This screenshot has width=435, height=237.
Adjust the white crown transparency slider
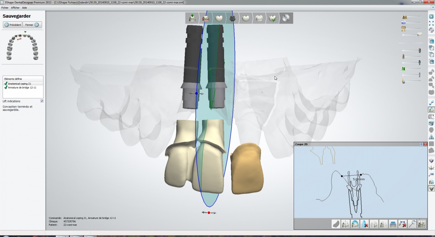(x=412, y=34)
